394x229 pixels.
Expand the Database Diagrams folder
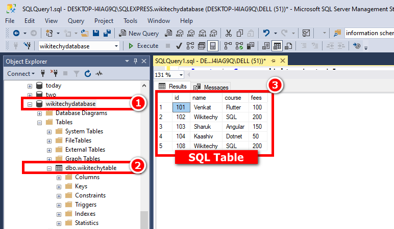pyautogui.click(x=39, y=114)
